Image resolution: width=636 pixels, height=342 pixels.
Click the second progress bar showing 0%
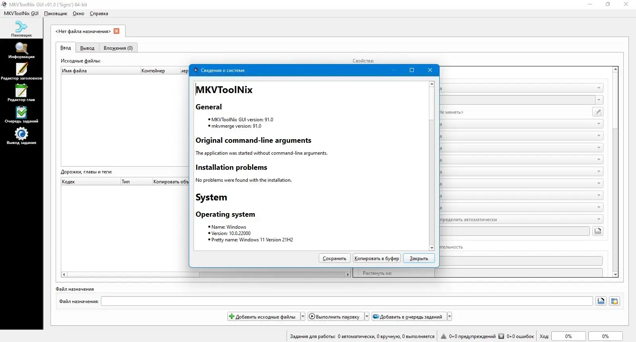(x=605, y=336)
